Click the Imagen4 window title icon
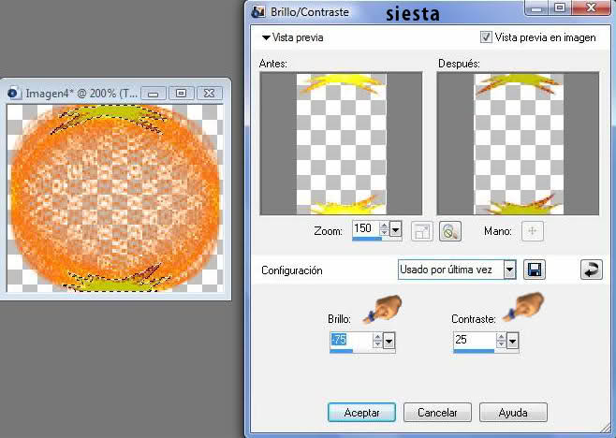616x438 pixels. click(x=14, y=94)
